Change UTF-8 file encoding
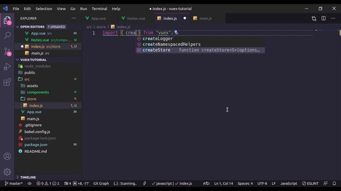The height and width of the screenshot is (191, 341). [262, 184]
